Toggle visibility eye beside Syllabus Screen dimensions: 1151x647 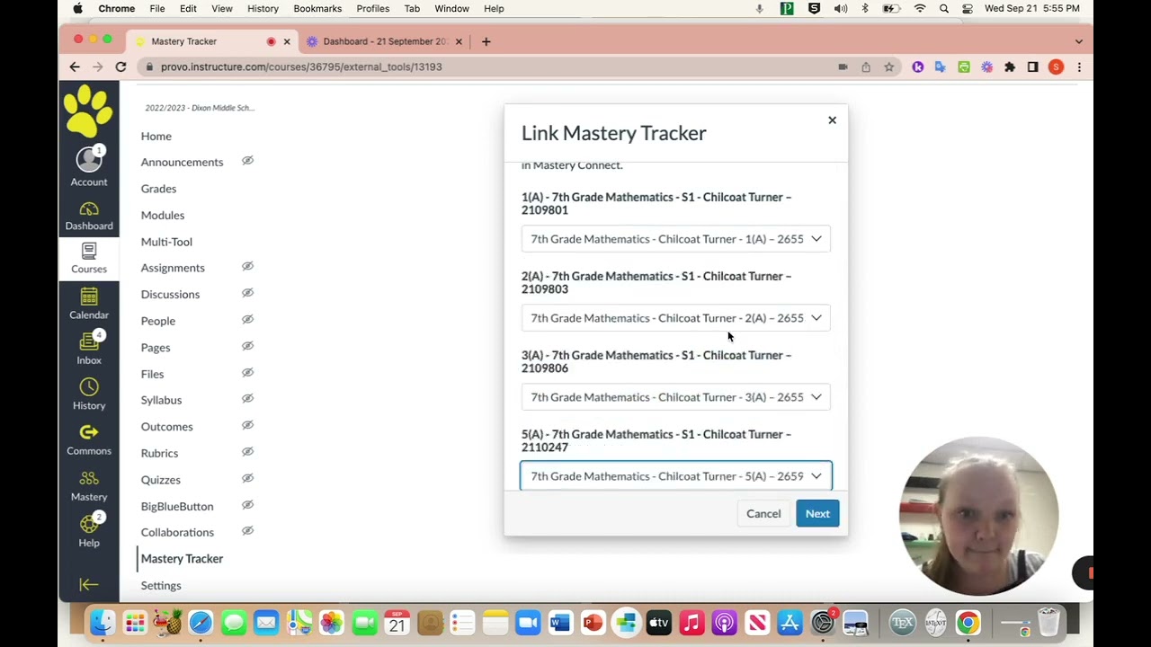(247, 399)
